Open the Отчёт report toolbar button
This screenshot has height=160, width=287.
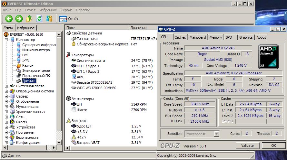coord(69,19)
